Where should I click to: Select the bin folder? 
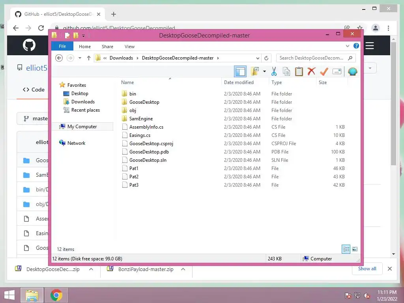point(133,94)
